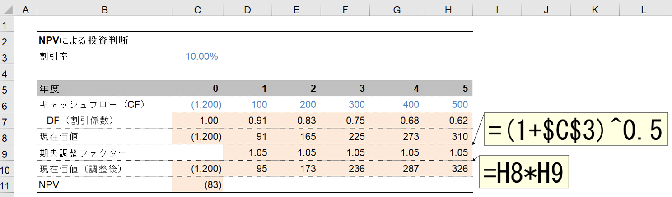Select the =H8*H9 formula callout box
Screen dimensions: 672x197
point(523,171)
